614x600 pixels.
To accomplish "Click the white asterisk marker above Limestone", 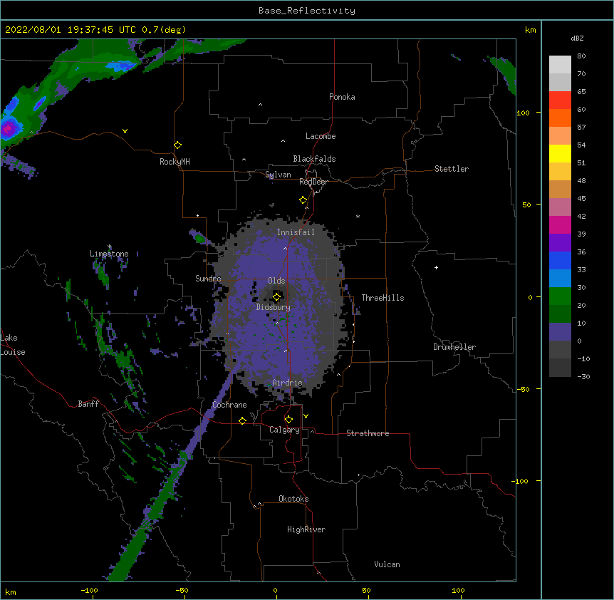I will [109, 247].
